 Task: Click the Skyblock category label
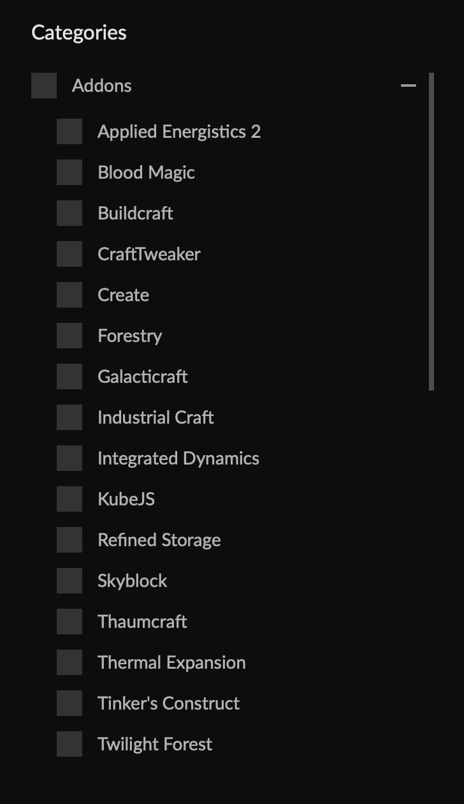pos(132,581)
